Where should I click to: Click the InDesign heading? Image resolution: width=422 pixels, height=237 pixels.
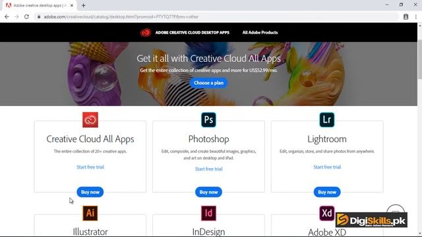pyautogui.click(x=208, y=232)
